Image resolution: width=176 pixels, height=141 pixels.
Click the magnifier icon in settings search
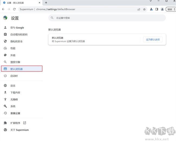[x=52, y=18]
